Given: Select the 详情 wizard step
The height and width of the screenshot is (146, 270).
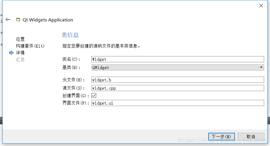Looking at the screenshot, I should point(20,53).
